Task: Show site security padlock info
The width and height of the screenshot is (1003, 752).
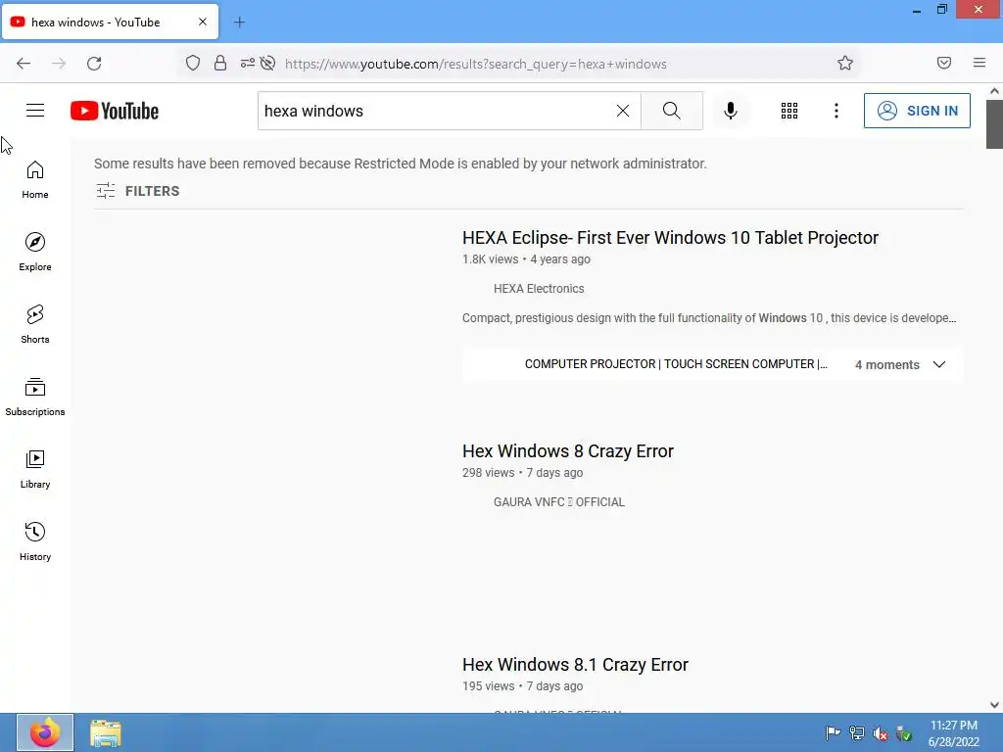Action: pyautogui.click(x=220, y=63)
